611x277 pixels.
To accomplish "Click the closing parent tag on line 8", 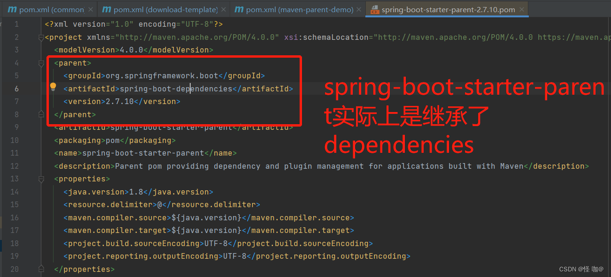I will tap(75, 114).
